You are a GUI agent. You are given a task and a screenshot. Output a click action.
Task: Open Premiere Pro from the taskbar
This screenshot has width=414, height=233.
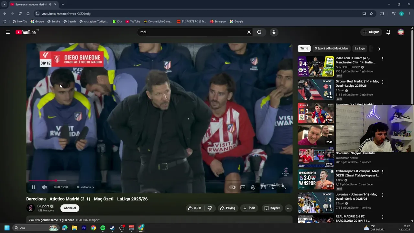click(x=84, y=228)
